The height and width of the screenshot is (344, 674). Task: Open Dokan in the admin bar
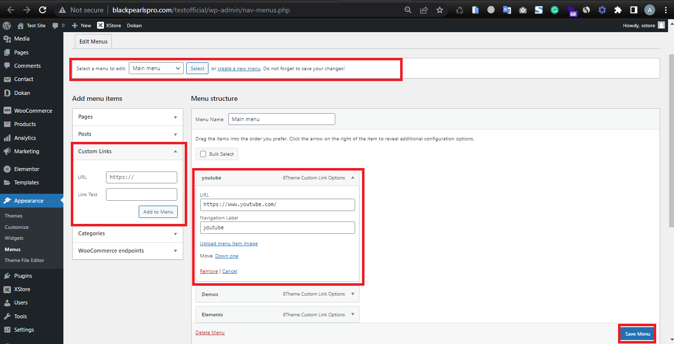coord(134,26)
